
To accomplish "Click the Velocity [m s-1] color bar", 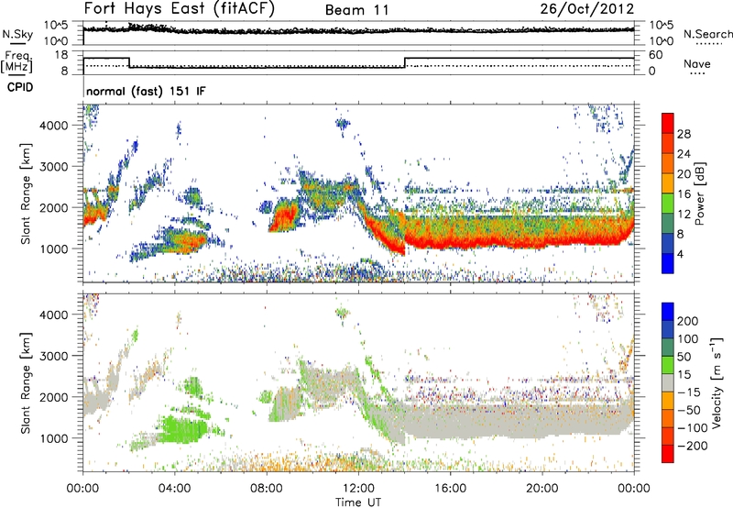I will (668, 382).
